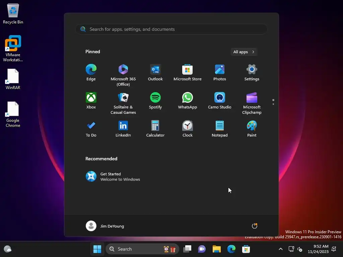Open the Clock app
The image size is (343, 257).
(188, 129)
